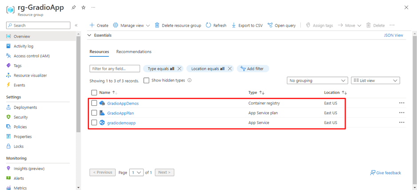Remove the Location equals all filter
This screenshot has width=417, height=190.
(230, 69)
